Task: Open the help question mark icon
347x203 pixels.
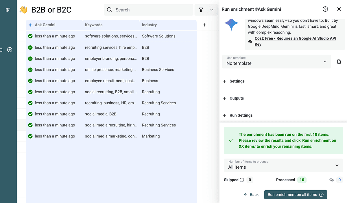Action: coord(325,9)
